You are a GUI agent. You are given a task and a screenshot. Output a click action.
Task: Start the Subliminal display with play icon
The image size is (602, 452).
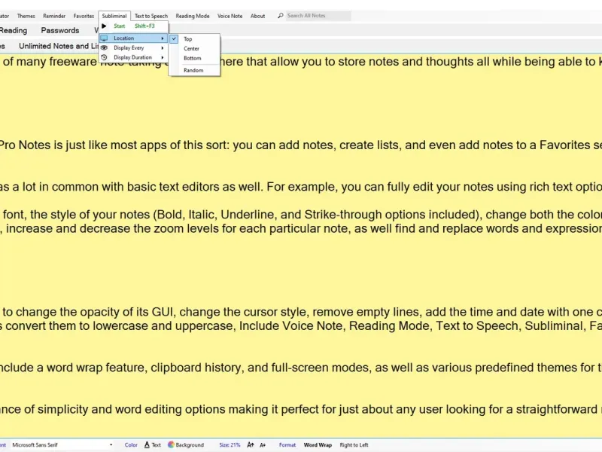click(104, 26)
